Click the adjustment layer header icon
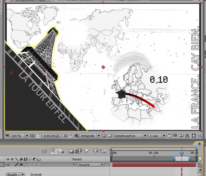Screen dimensions: 206x176 tap(34, 159)
